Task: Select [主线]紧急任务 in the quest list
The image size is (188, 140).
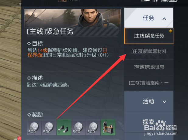Action: pos(149,36)
